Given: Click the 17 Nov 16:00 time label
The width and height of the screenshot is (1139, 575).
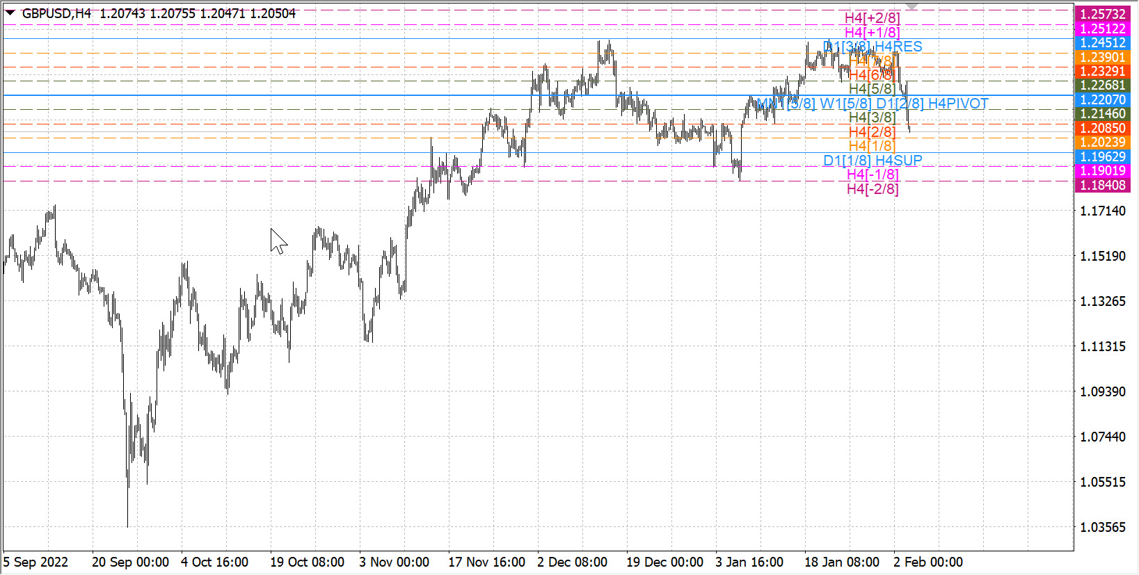Looking at the screenshot, I should (x=486, y=562).
